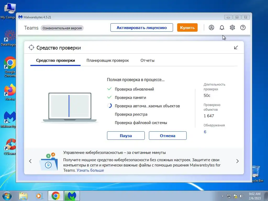Open the detections count 6
The width and height of the screenshot is (268, 201).
205,132
